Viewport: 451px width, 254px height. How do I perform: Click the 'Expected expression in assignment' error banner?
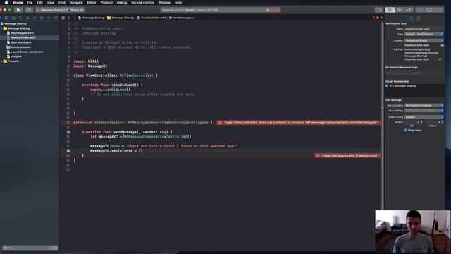click(347, 155)
